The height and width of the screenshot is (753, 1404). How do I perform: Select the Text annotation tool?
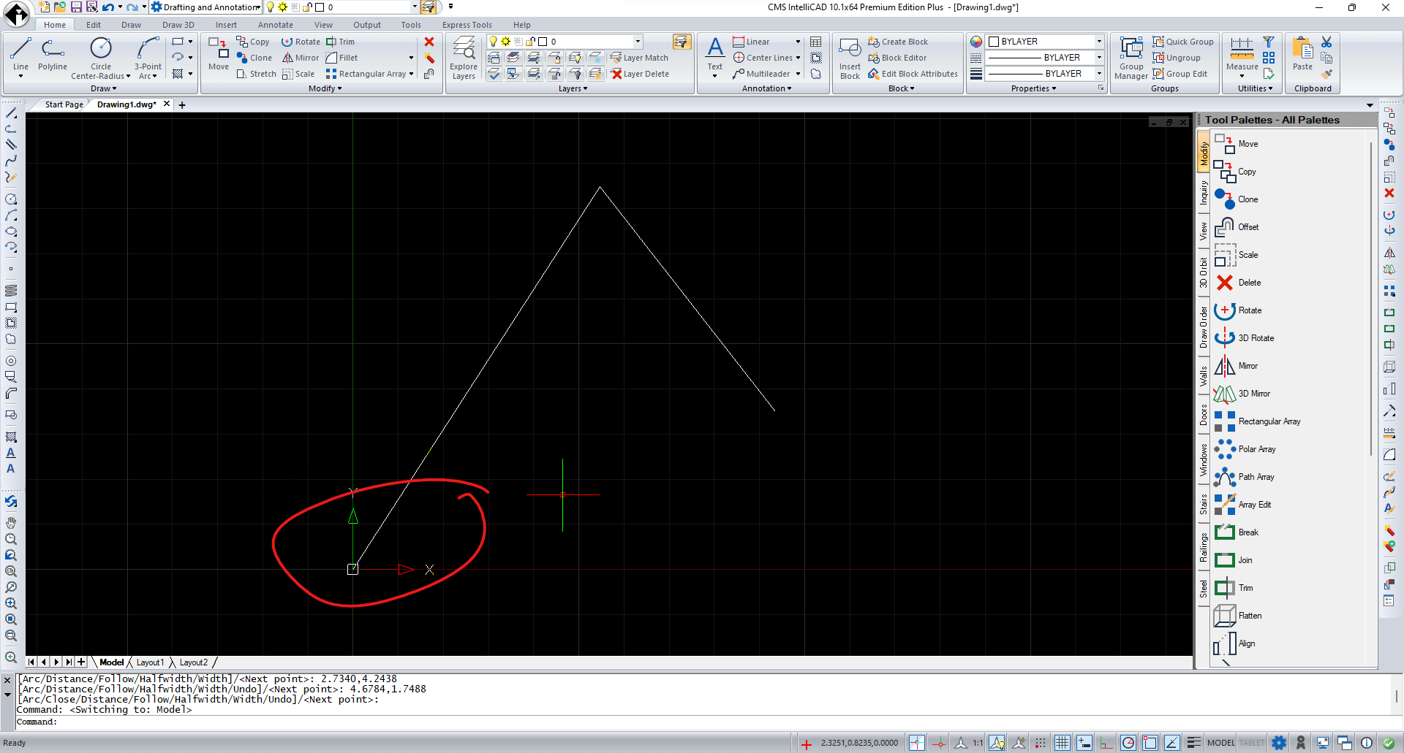click(x=715, y=56)
